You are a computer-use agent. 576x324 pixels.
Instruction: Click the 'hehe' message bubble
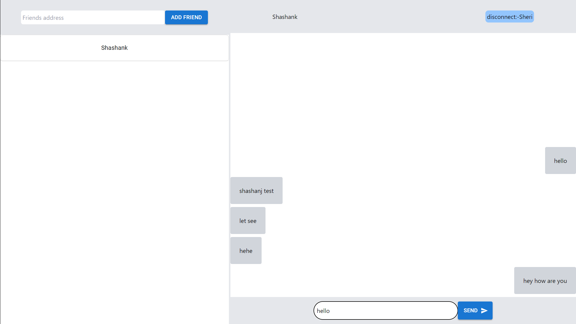246,251
